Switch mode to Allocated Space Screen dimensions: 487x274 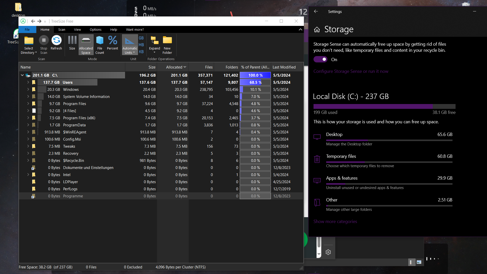coord(86,45)
